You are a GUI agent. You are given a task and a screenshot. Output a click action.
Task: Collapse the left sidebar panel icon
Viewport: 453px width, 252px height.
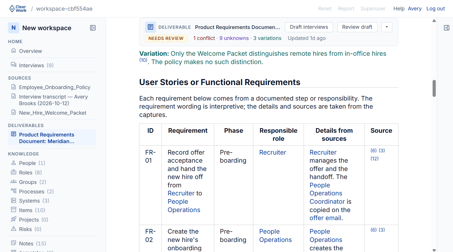[x=93, y=28]
